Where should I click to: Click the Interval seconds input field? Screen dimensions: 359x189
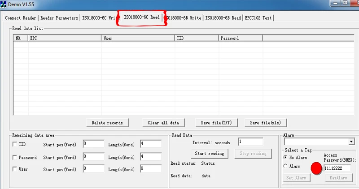pos(250,142)
